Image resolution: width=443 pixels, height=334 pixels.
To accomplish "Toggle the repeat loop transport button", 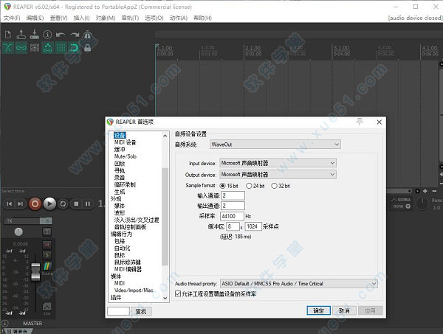I will click(x=63, y=203).
